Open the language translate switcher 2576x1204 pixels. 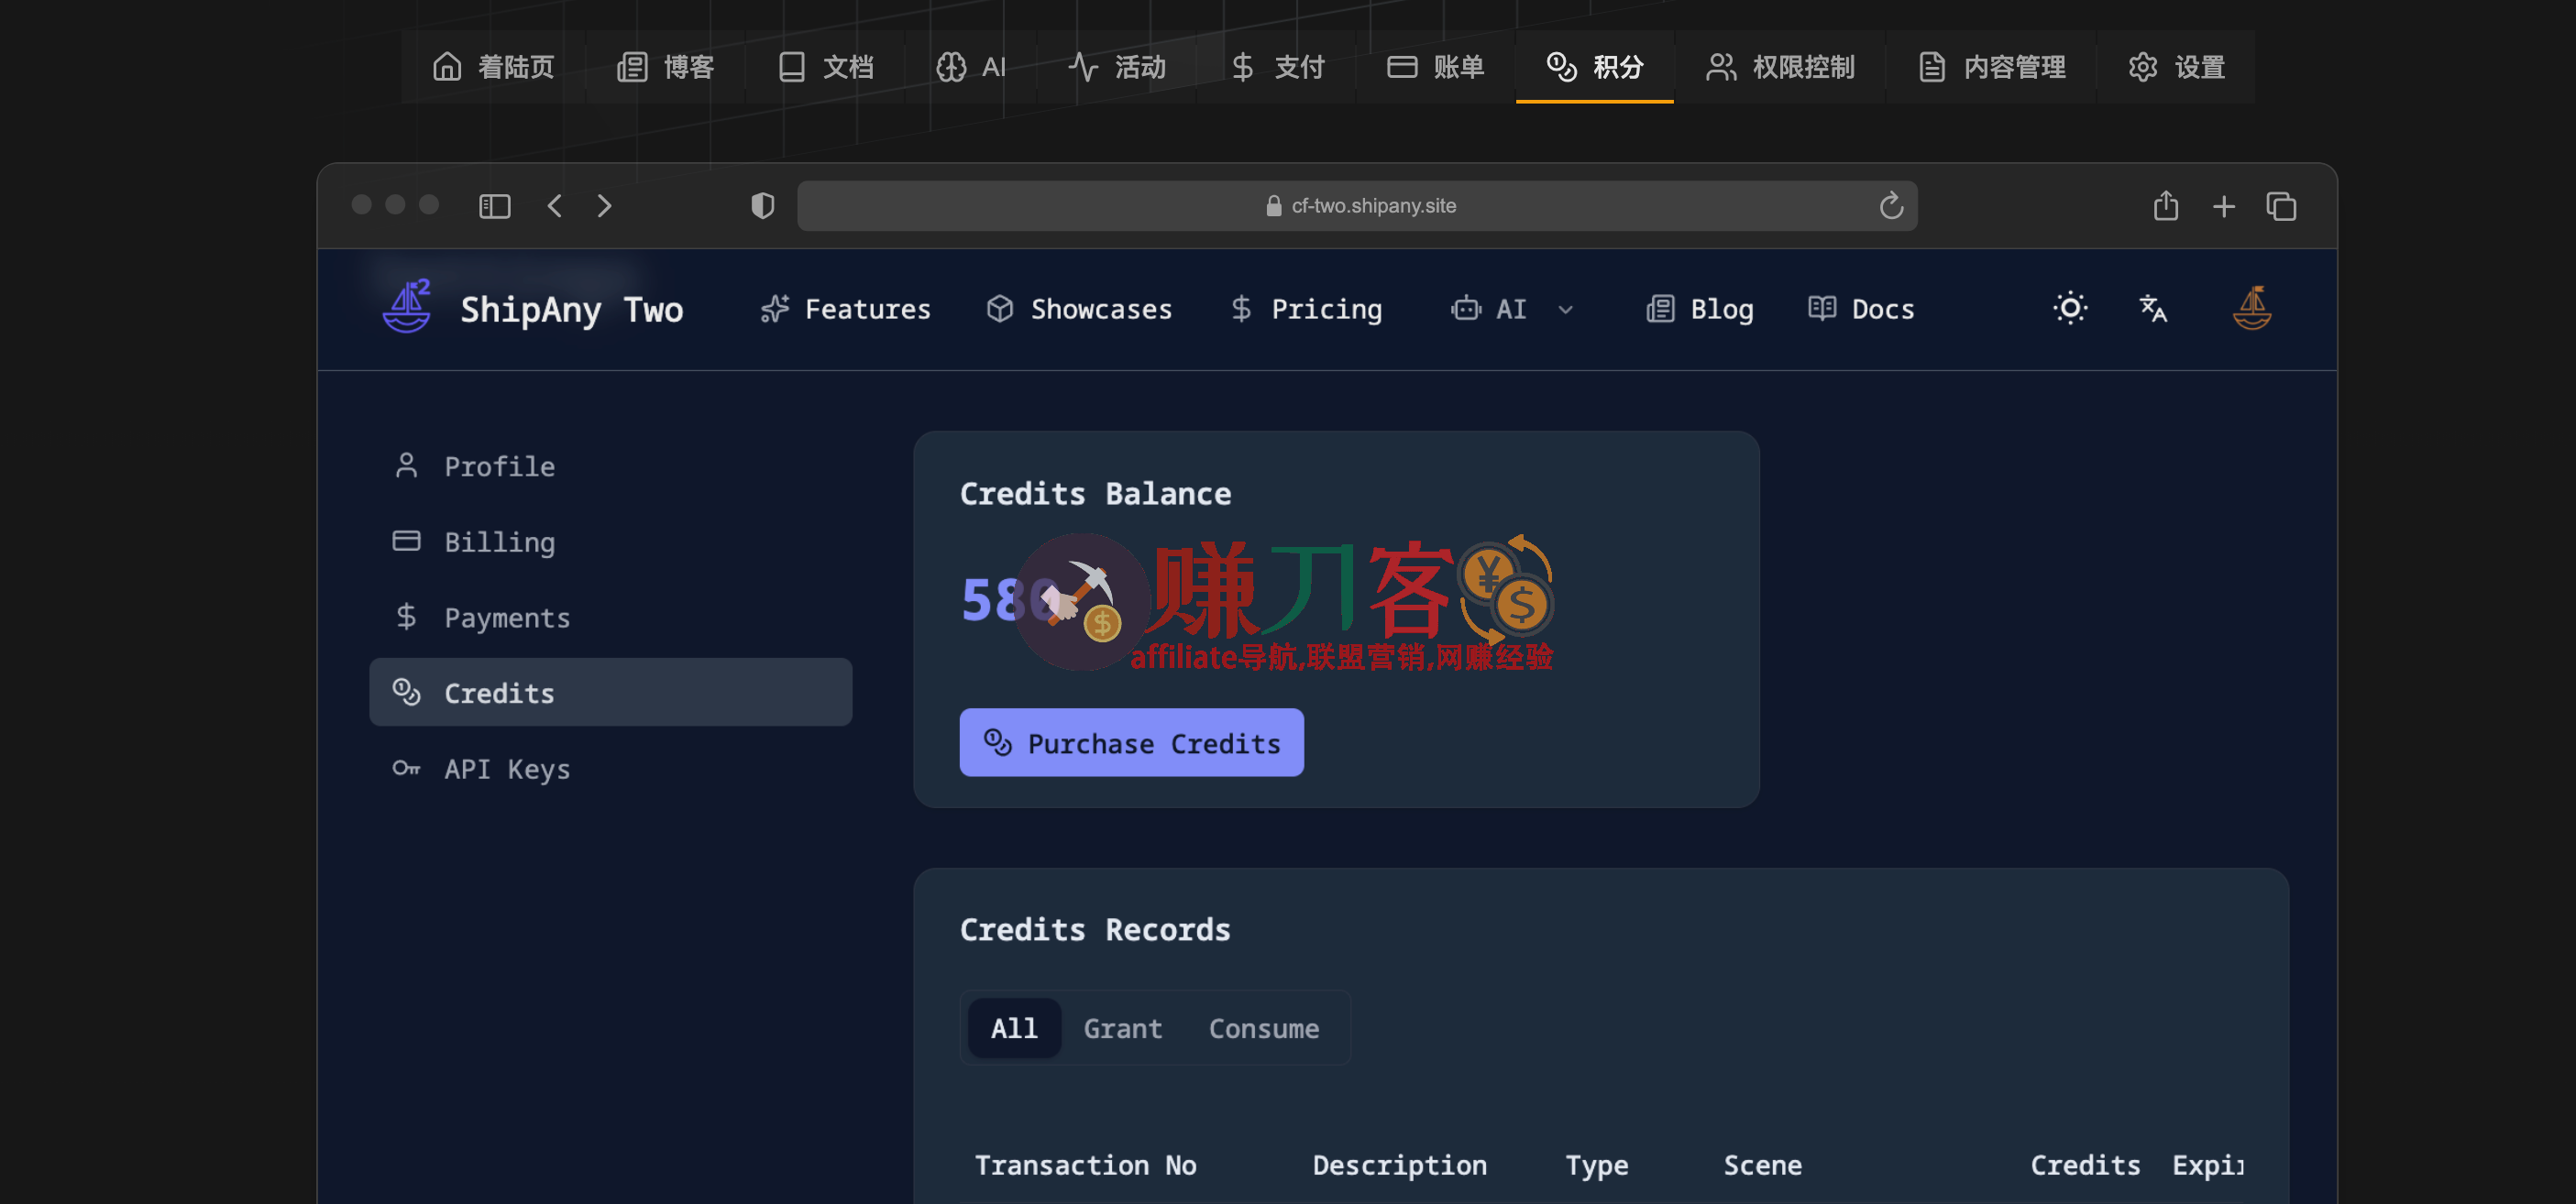[x=2153, y=308]
